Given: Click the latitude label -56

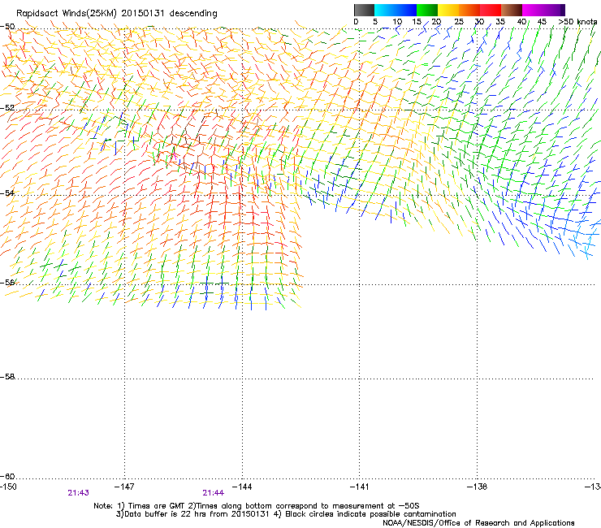Looking at the screenshot, I should (7, 282).
